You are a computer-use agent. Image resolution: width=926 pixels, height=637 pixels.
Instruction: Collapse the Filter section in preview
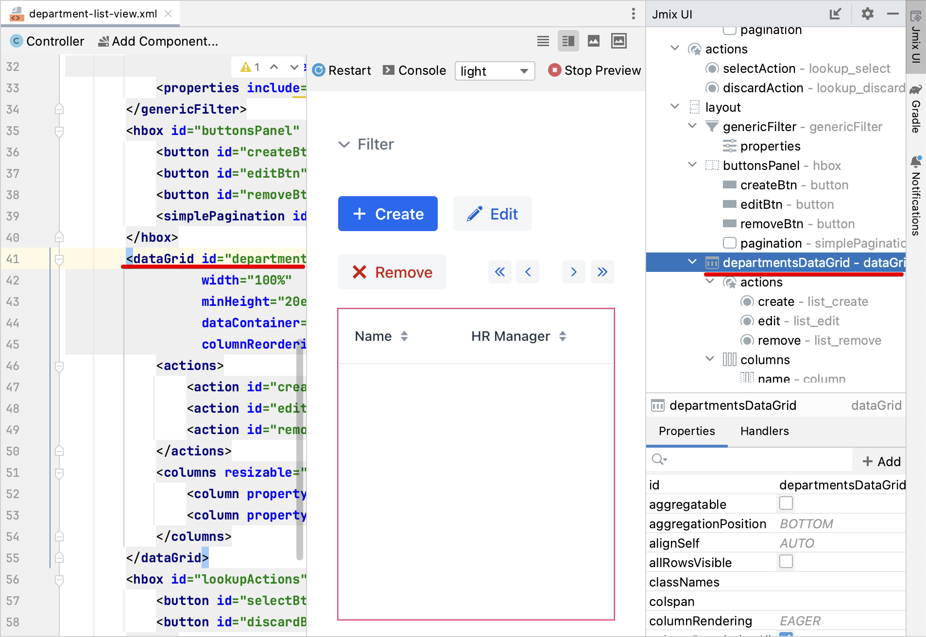(344, 144)
